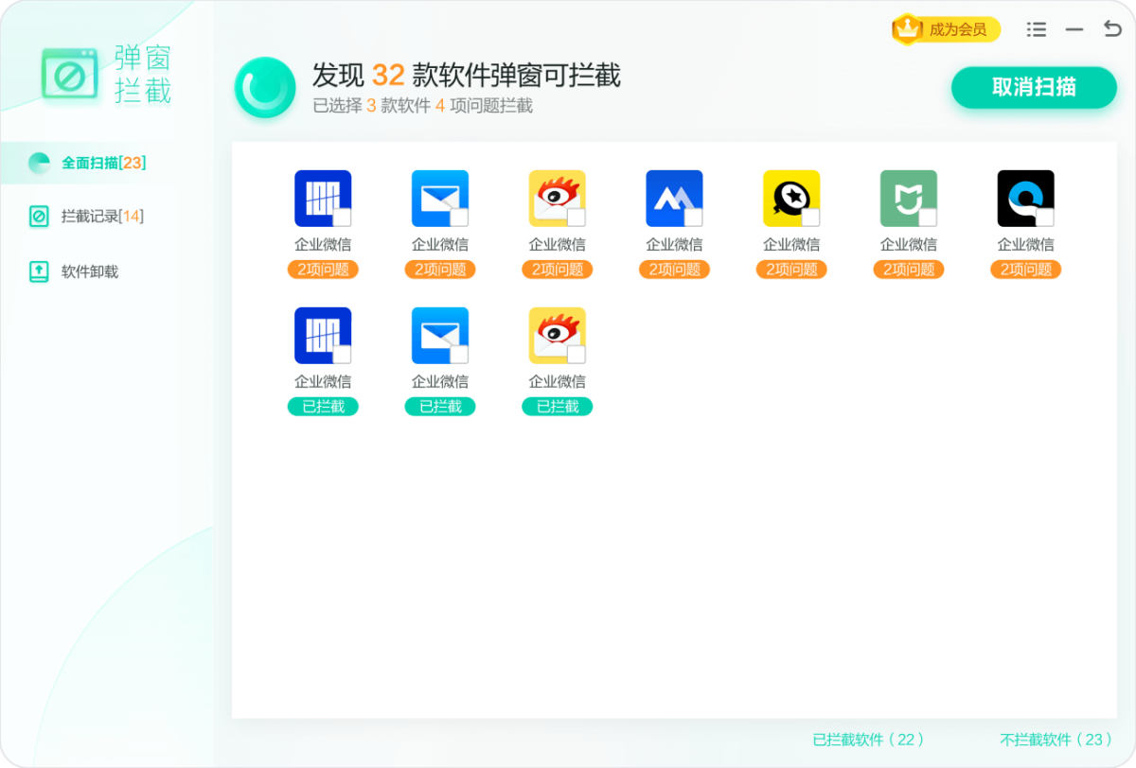Select the blue mail app icon in the top row
The height and width of the screenshot is (768, 1136).
[439, 198]
